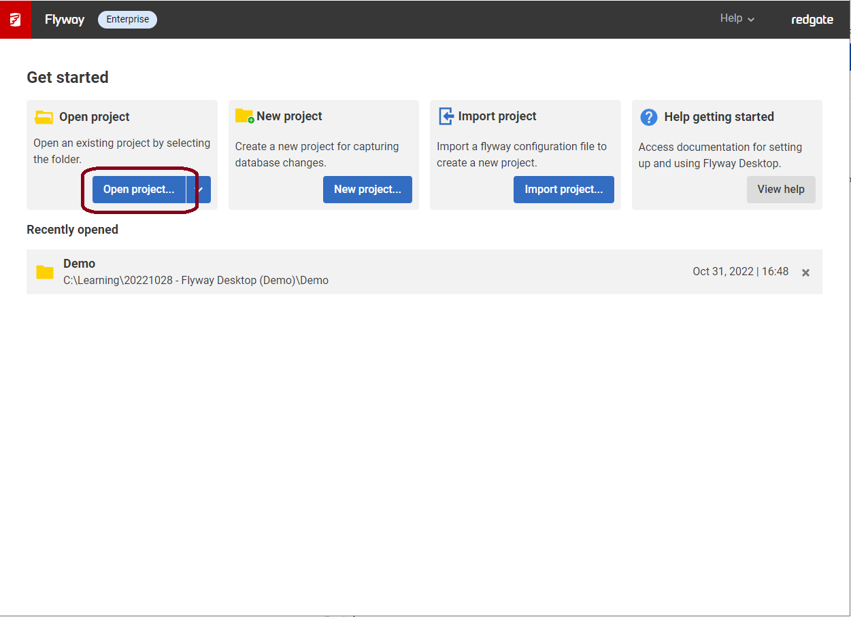Open the Help dropdown menu

737,18
